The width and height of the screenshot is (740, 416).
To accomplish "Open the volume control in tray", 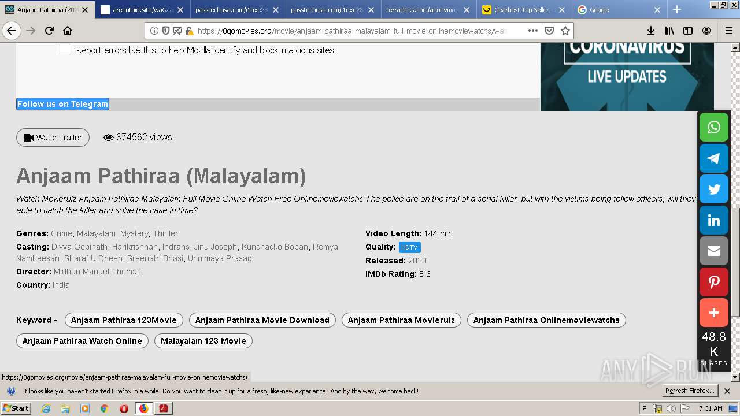I will (671, 408).
